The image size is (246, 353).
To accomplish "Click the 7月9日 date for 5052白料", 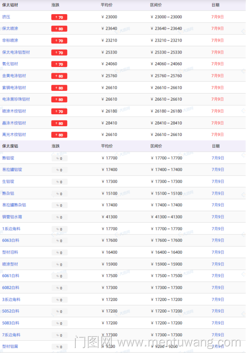I will click(218, 311).
